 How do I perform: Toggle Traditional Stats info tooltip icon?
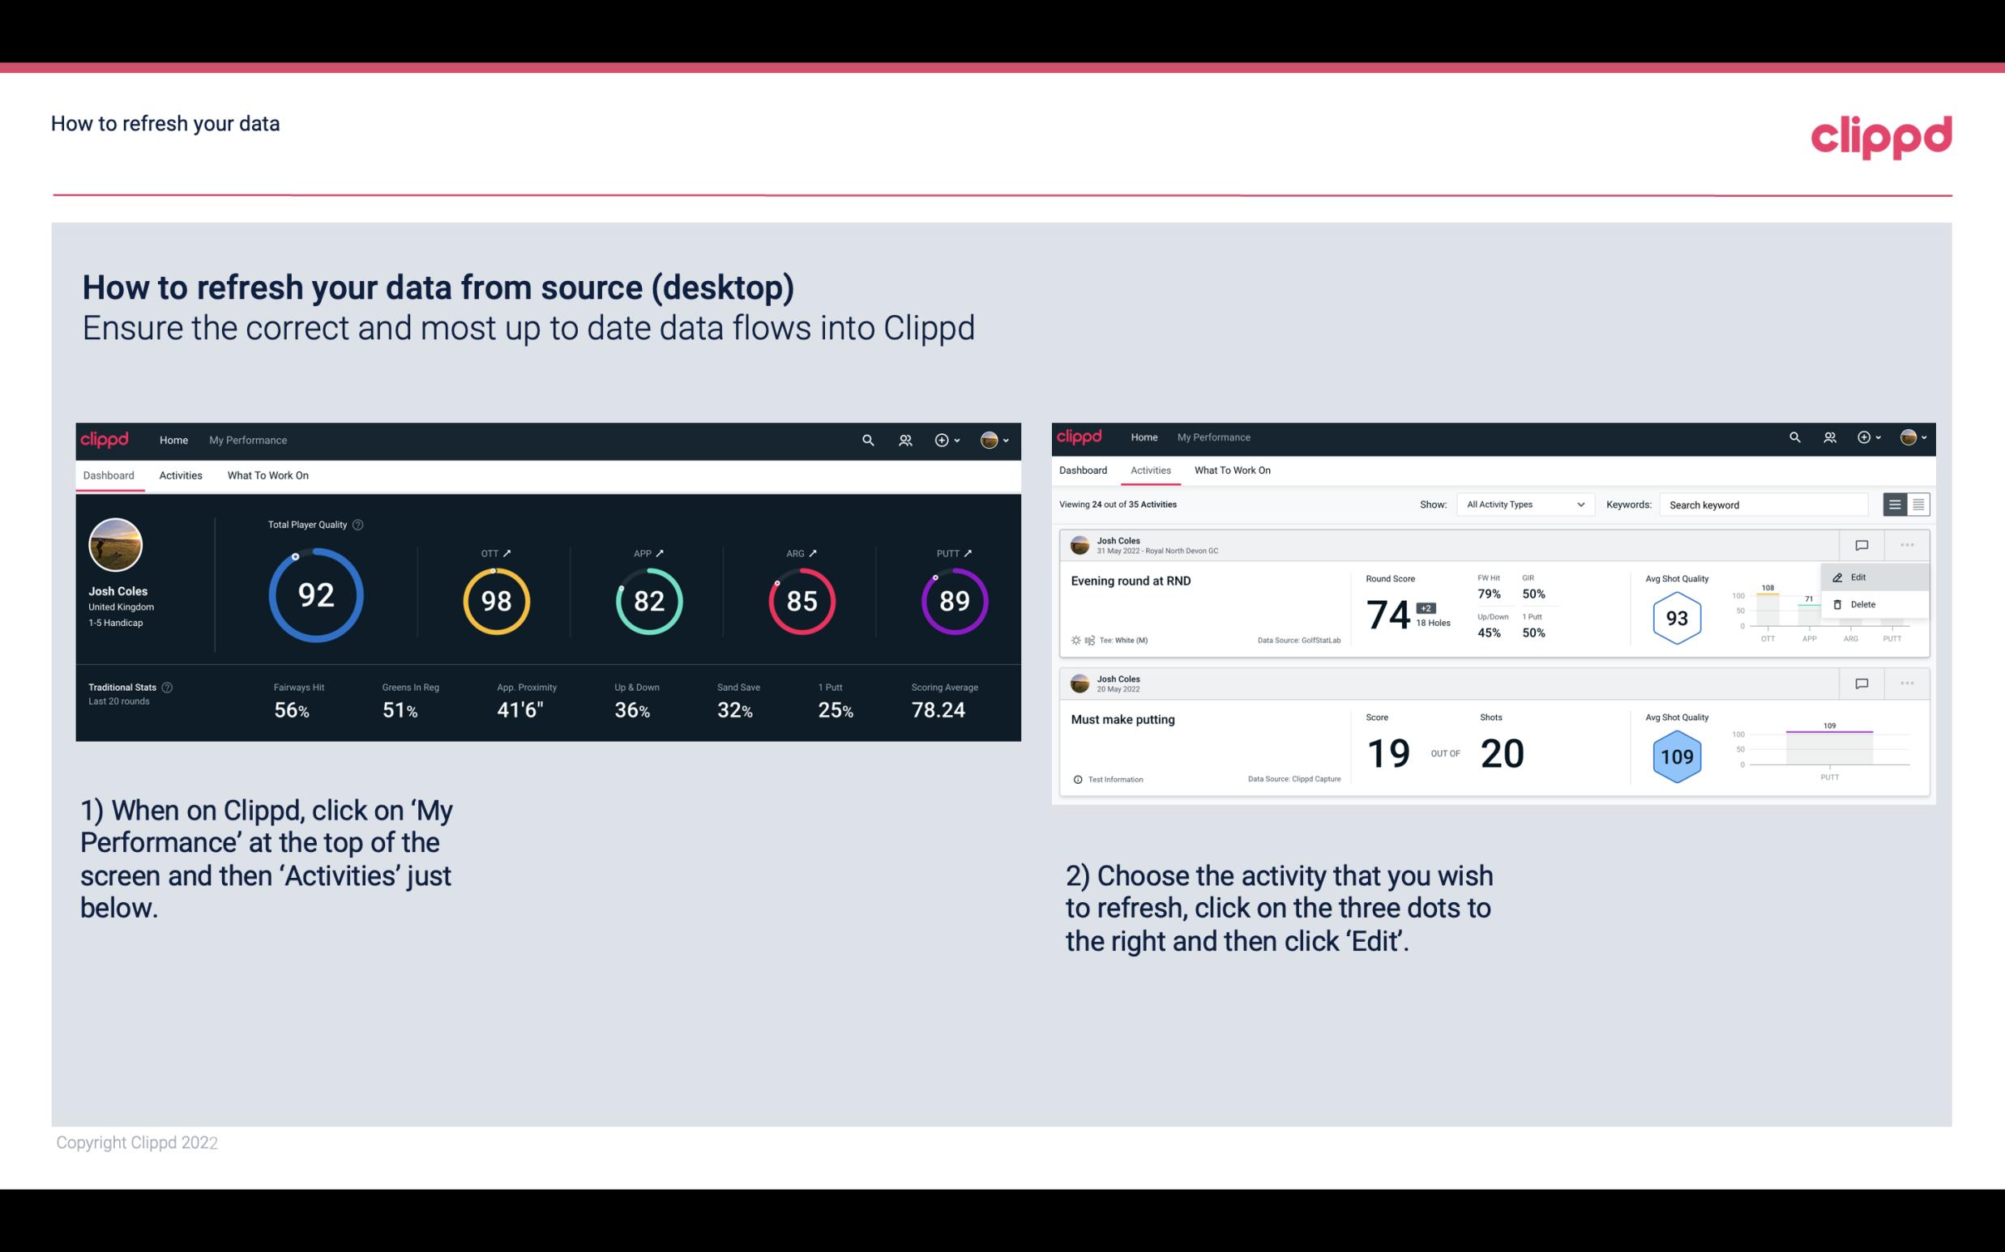coord(170,687)
